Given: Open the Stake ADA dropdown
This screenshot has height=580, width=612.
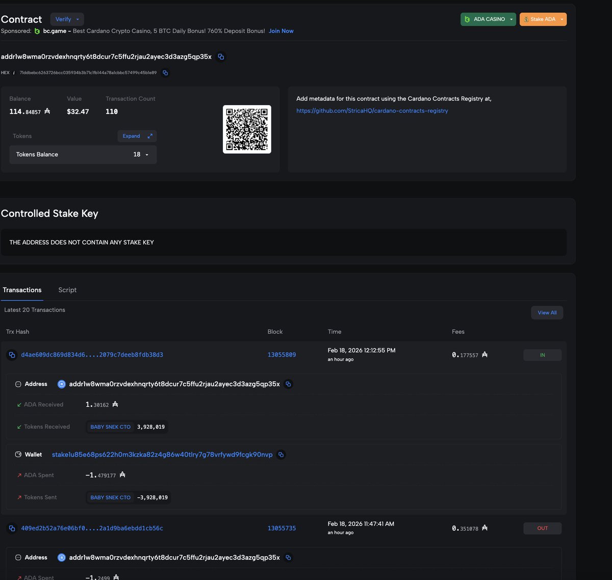Looking at the screenshot, I should point(543,19).
